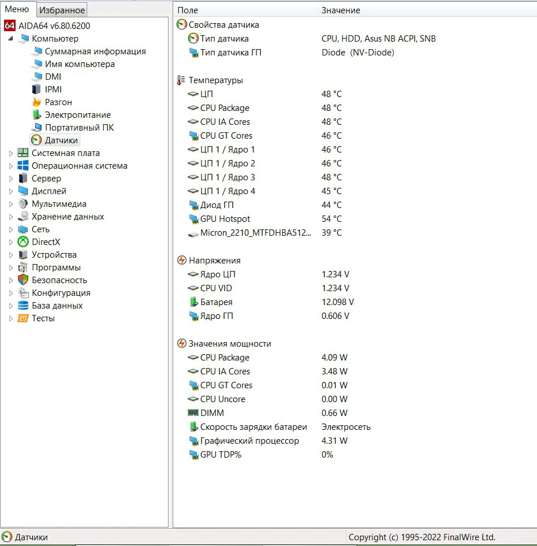Image resolution: width=537 pixels, height=546 pixels.
Task: Click the Устройства device icon
Action: pyautogui.click(x=23, y=255)
